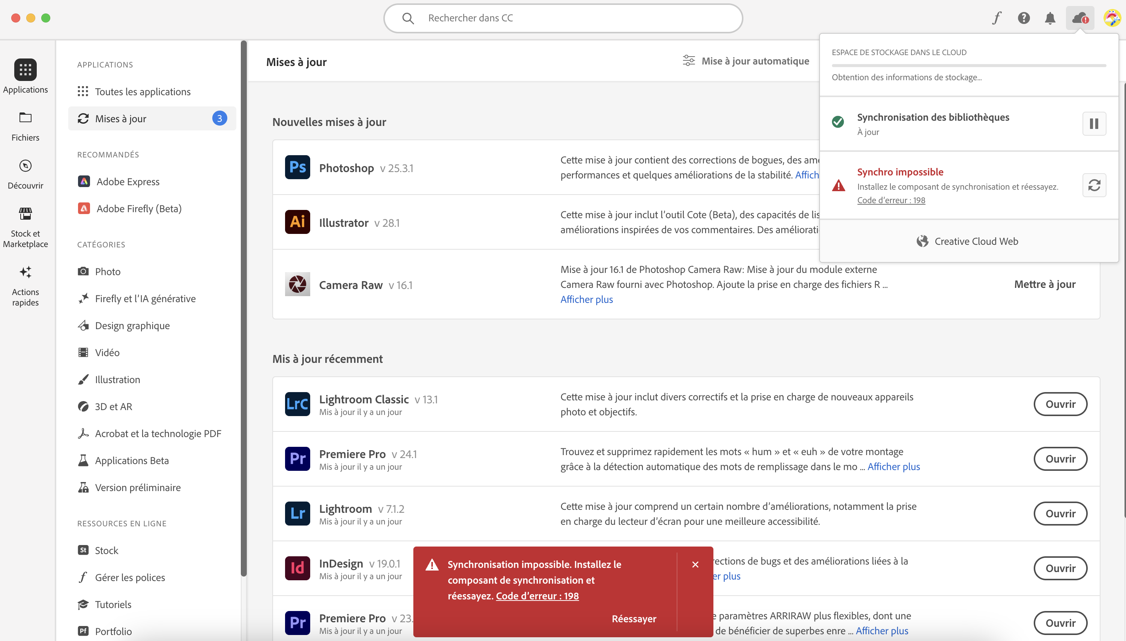1126x641 pixels.
Task: Open the notifications bell
Action: (1050, 18)
